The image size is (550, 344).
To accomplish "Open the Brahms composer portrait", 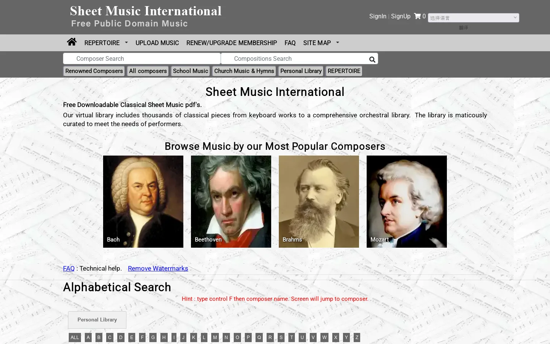I will [x=319, y=201].
